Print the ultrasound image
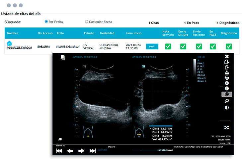Viewport: 242px width, 161px height. tap(227, 78)
